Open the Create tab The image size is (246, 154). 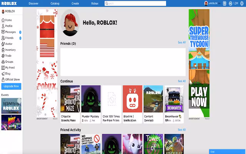(x=75, y=3)
